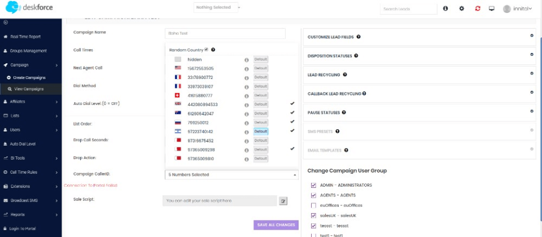Open innitel user account menu

click(522, 10)
